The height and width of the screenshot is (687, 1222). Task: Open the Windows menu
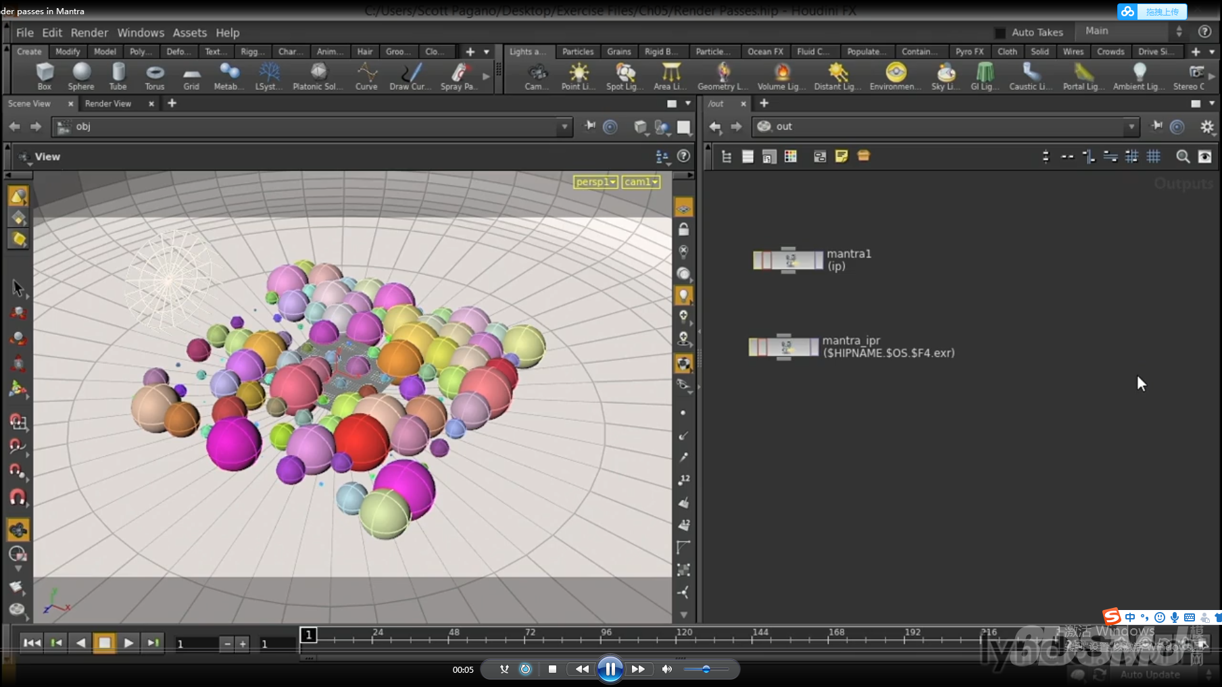click(x=141, y=32)
